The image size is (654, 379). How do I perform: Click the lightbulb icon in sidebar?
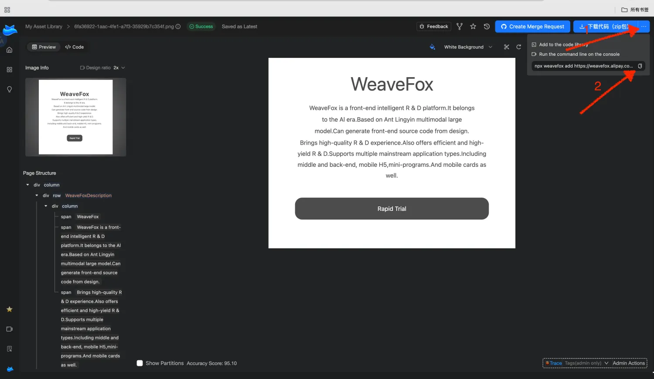pyautogui.click(x=9, y=89)
